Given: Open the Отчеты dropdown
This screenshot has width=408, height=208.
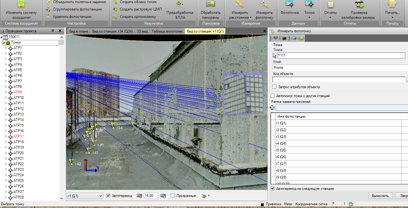Looking at the screenshot, I should point(330,10).
